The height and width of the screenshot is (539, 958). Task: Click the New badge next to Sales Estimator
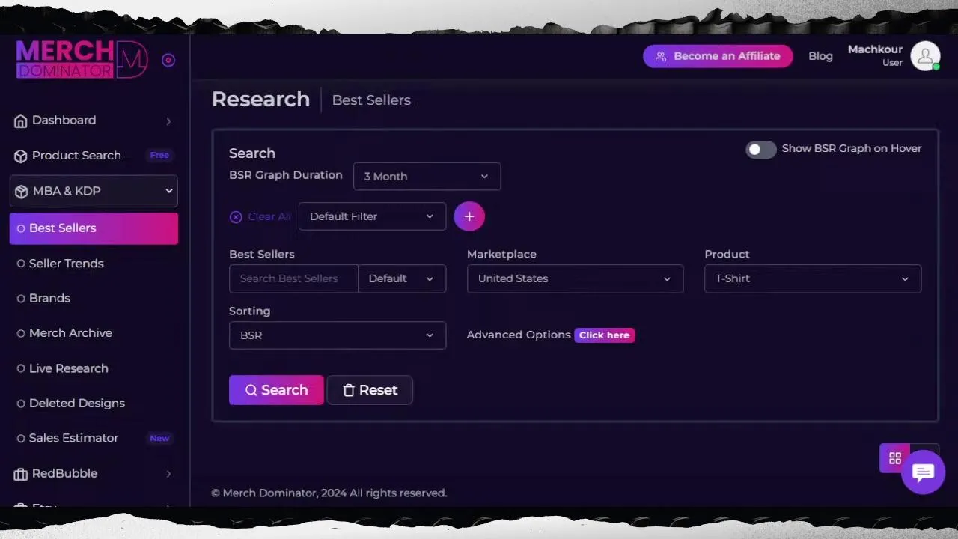(159, 439)
